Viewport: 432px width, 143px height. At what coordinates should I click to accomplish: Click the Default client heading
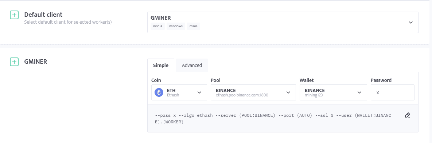[x=43, y=15]
